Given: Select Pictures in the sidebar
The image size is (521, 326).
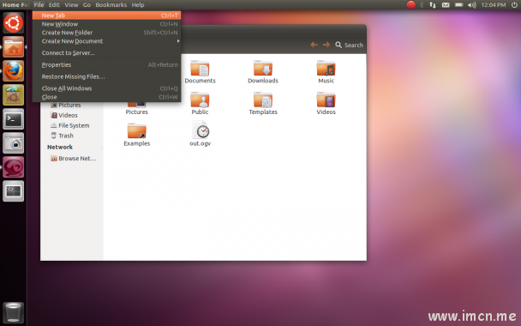Looking at the screenshot, I should point(66,106).
